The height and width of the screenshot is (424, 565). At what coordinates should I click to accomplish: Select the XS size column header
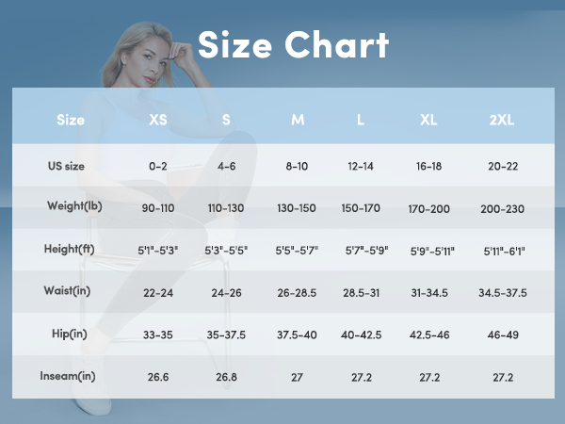[x=158, y=120]
